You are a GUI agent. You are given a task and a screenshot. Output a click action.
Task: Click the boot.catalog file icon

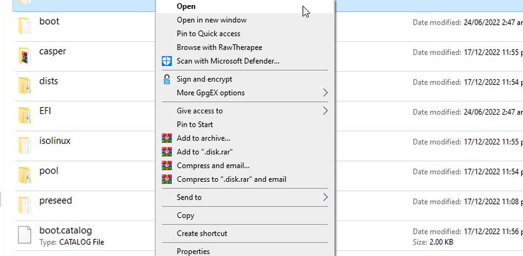coord(24,235)
